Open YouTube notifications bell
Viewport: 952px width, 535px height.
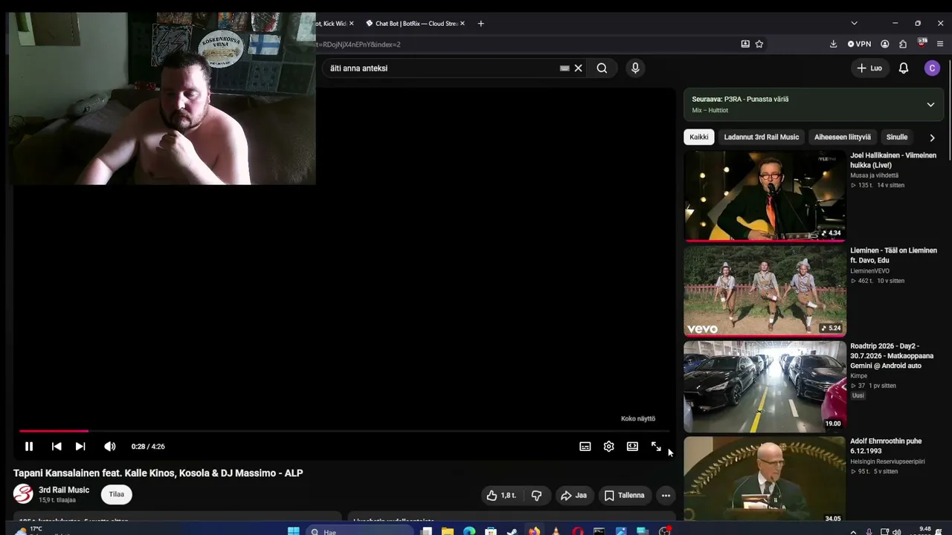pos(904,68)
